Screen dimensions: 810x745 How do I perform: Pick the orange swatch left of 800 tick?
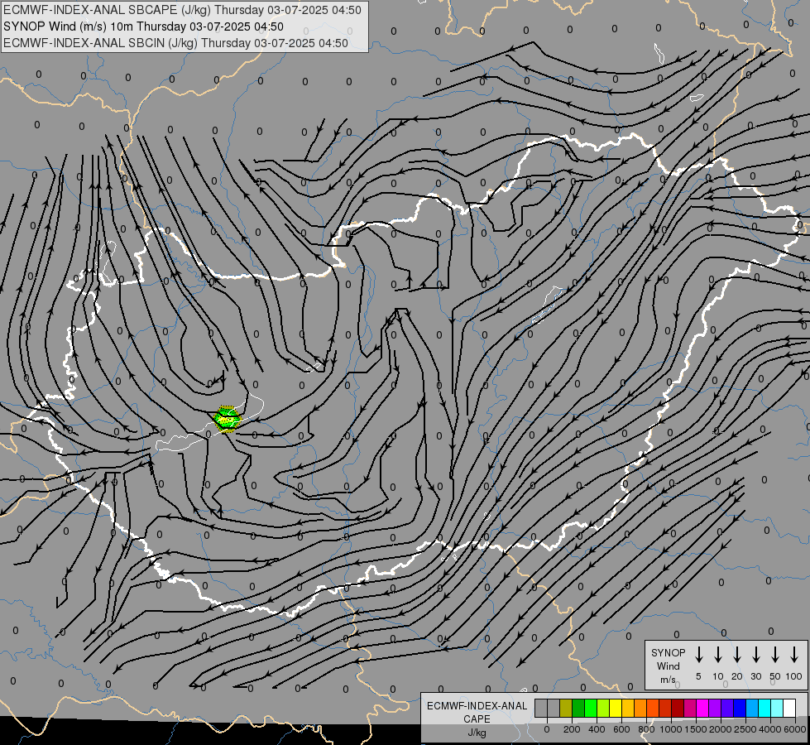[x=640, y=708]
